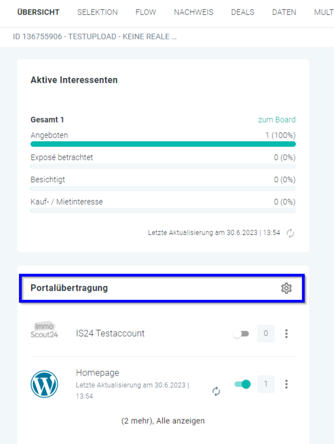Switch to the SELEKTION tab
334x444 pixels.
coord(98,12)
